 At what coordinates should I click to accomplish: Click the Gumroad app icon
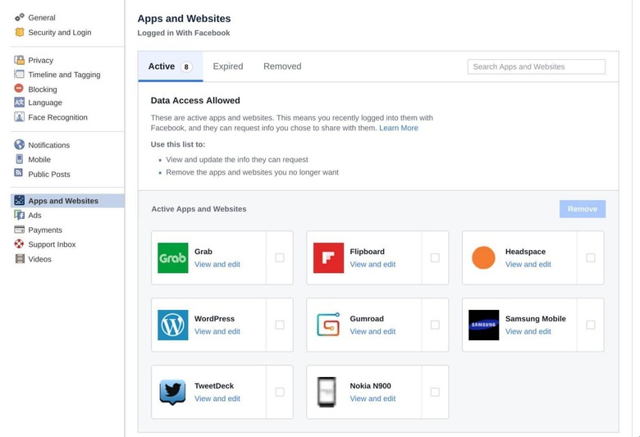click(x=328, y=325)
